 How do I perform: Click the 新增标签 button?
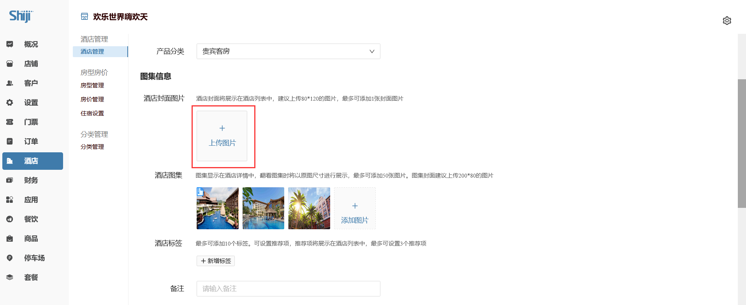coord(216,261)
